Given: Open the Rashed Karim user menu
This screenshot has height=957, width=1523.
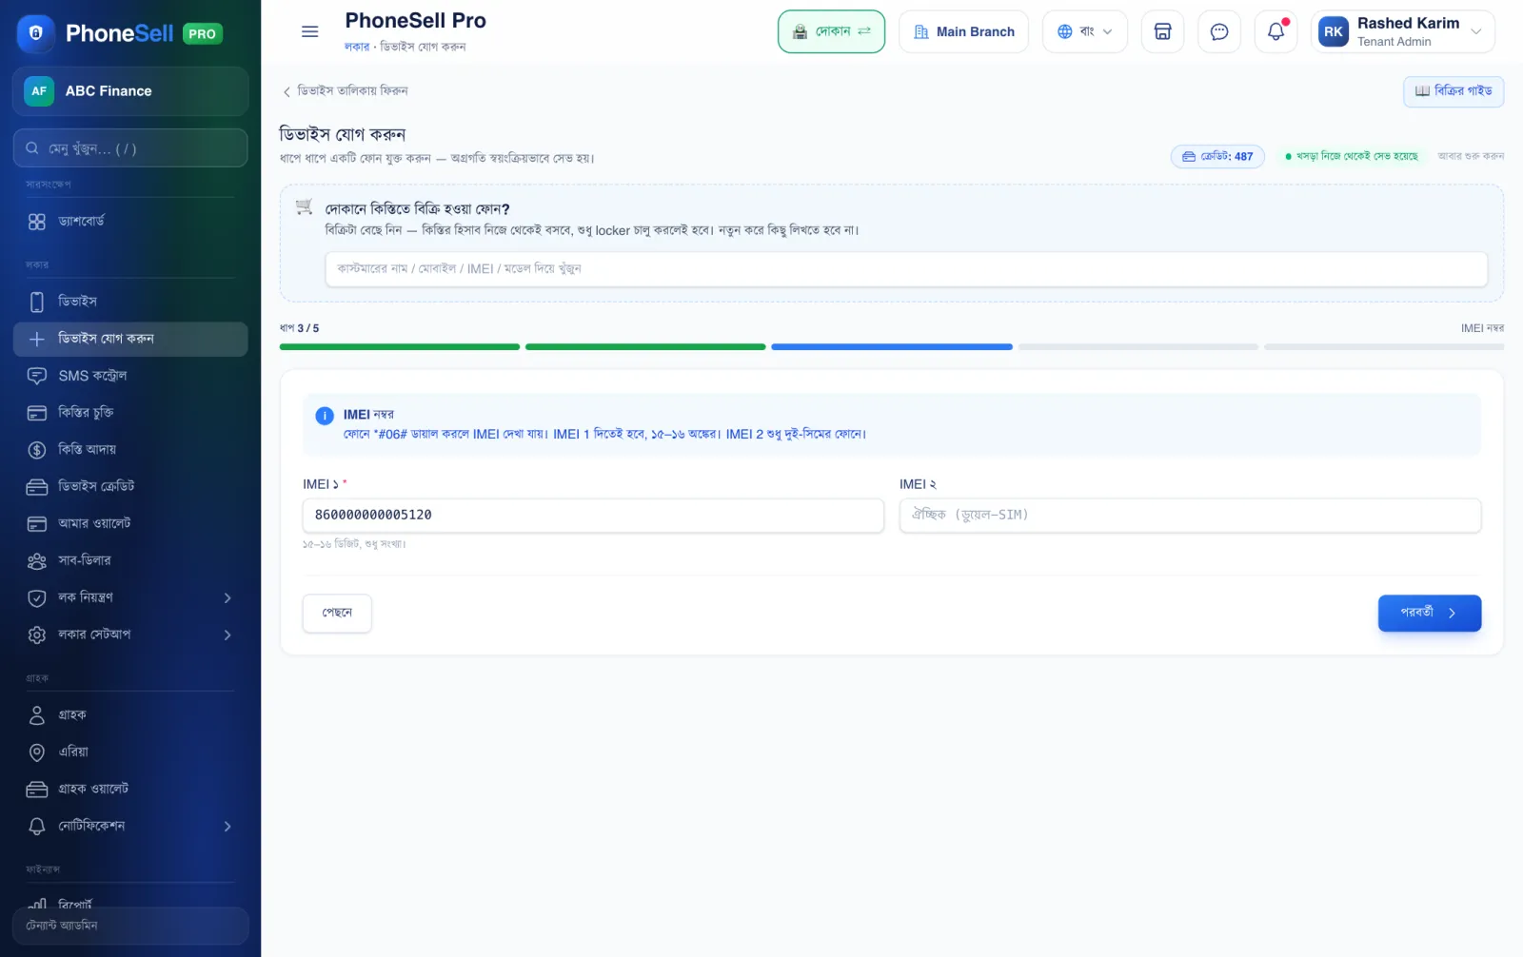Looking at the screenshot, I should (1402, 31).
